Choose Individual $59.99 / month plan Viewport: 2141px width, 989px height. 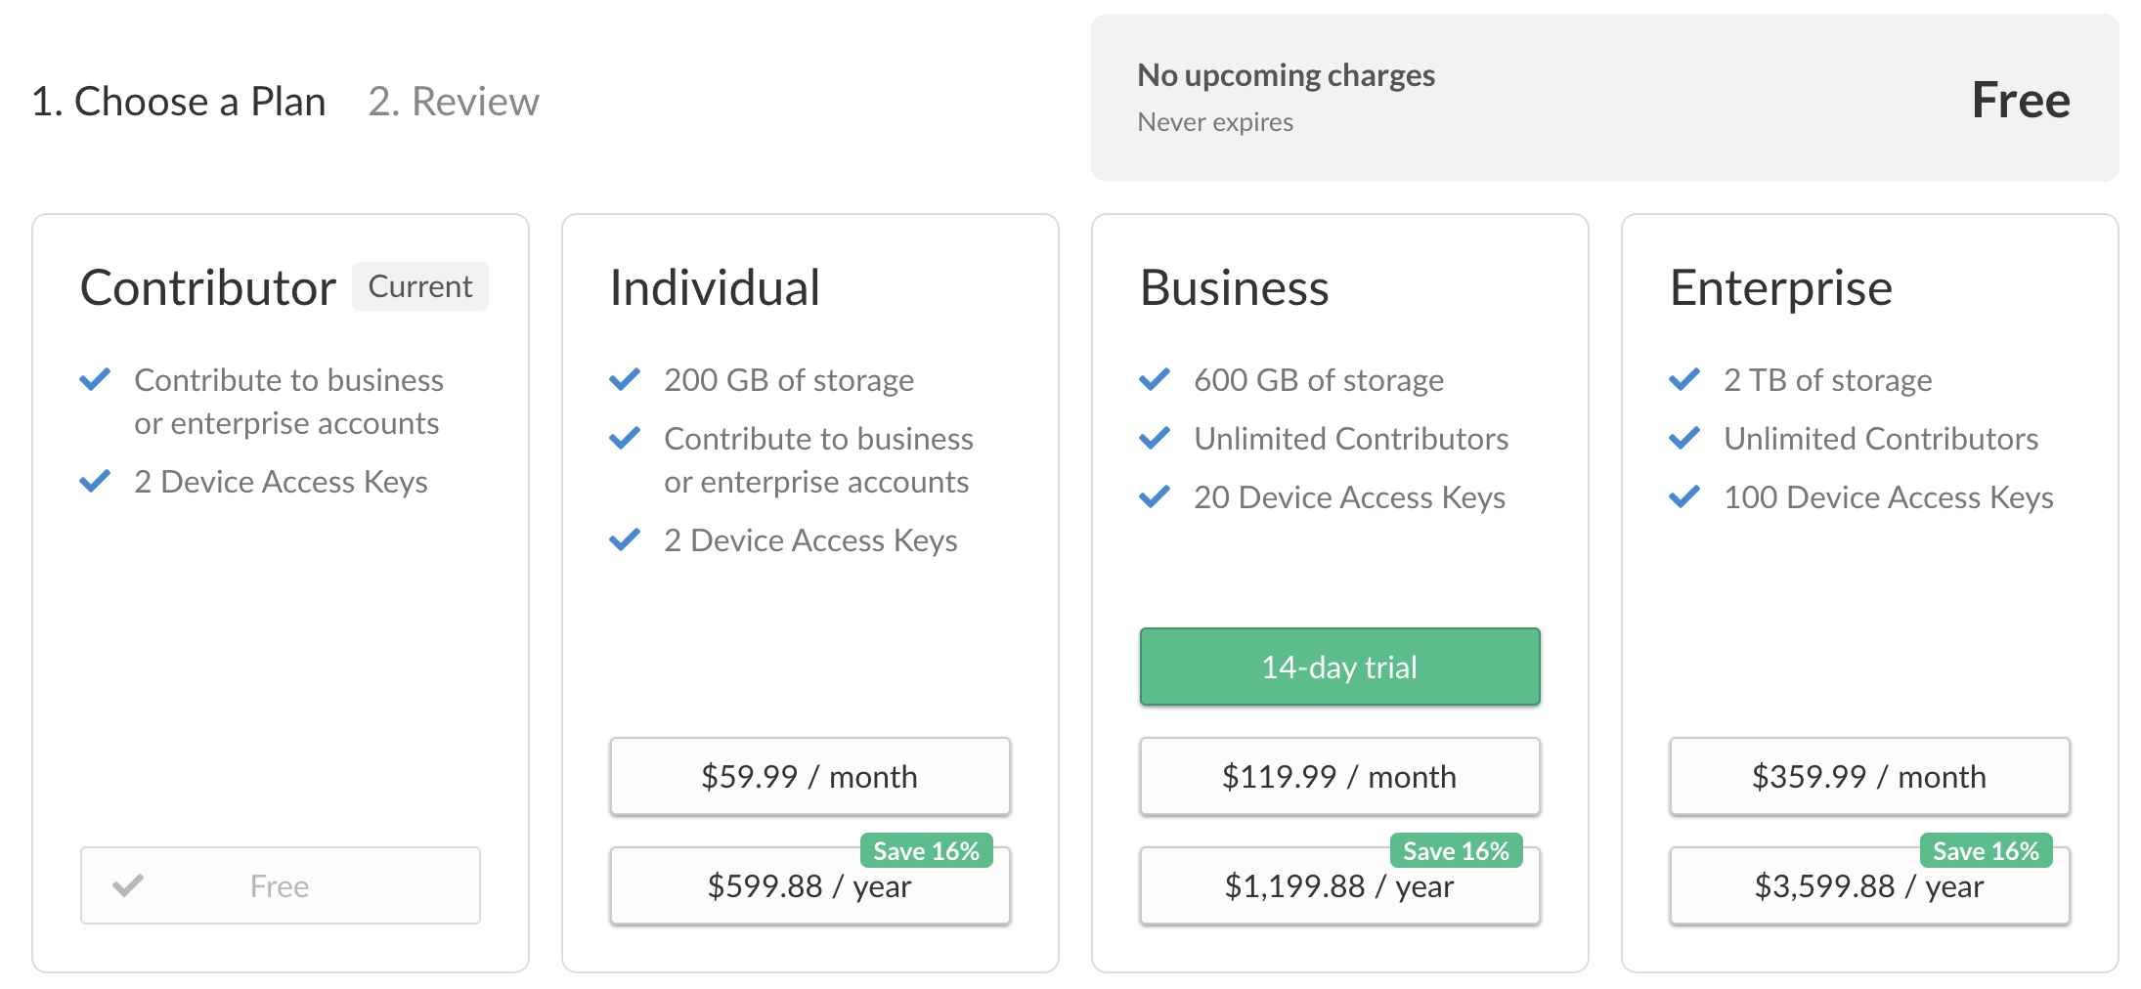[809, 776]
